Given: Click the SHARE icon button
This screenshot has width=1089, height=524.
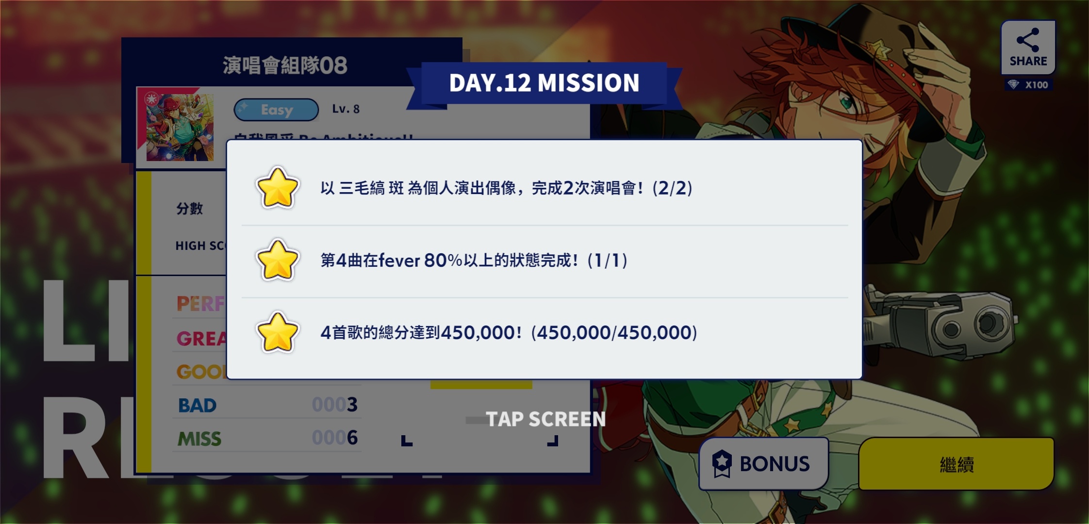Looking at the screenshot, I should point(1028,48).
